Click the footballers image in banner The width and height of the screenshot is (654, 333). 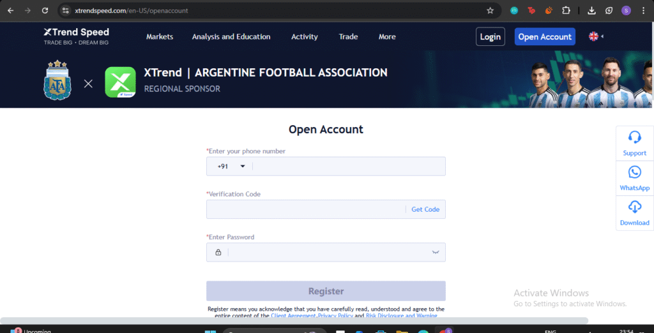point(590,82)
